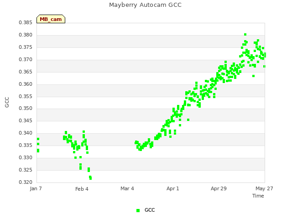
Task: Click the y-axis tick label 0.350
Action: click(x=26, y=108)
